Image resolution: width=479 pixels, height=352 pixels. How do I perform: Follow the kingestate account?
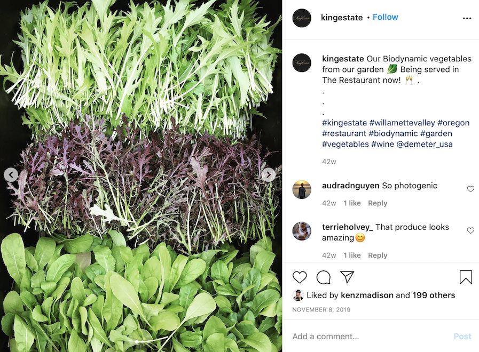pos(385,17)
